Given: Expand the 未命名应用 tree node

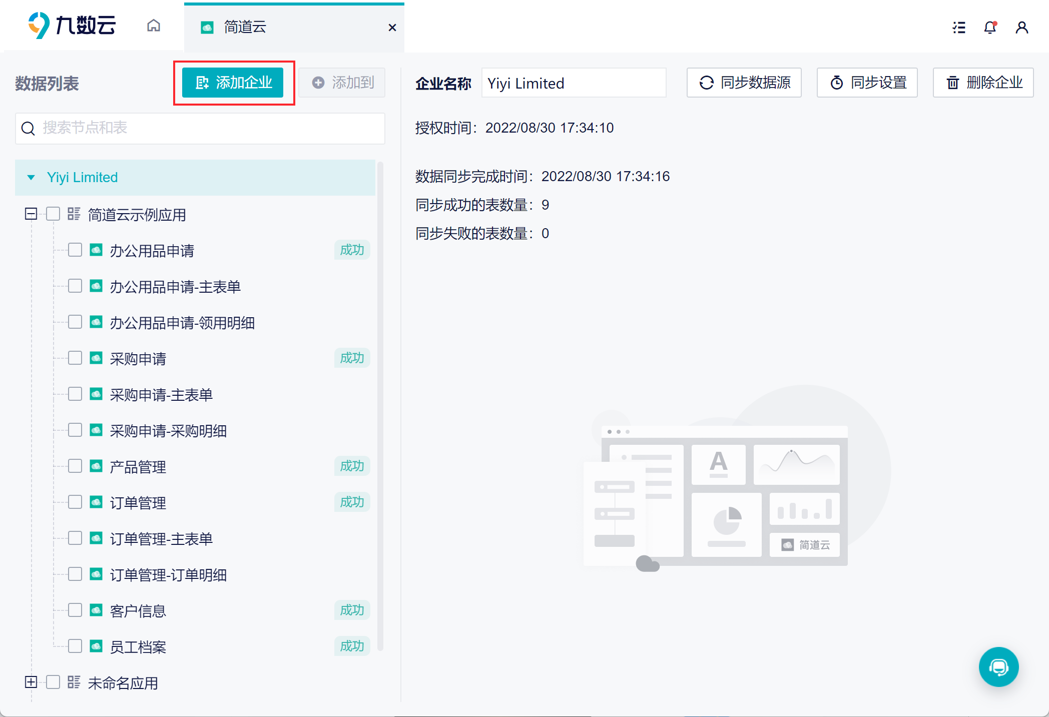Looking at the screenshot, I should coord(31,682).
